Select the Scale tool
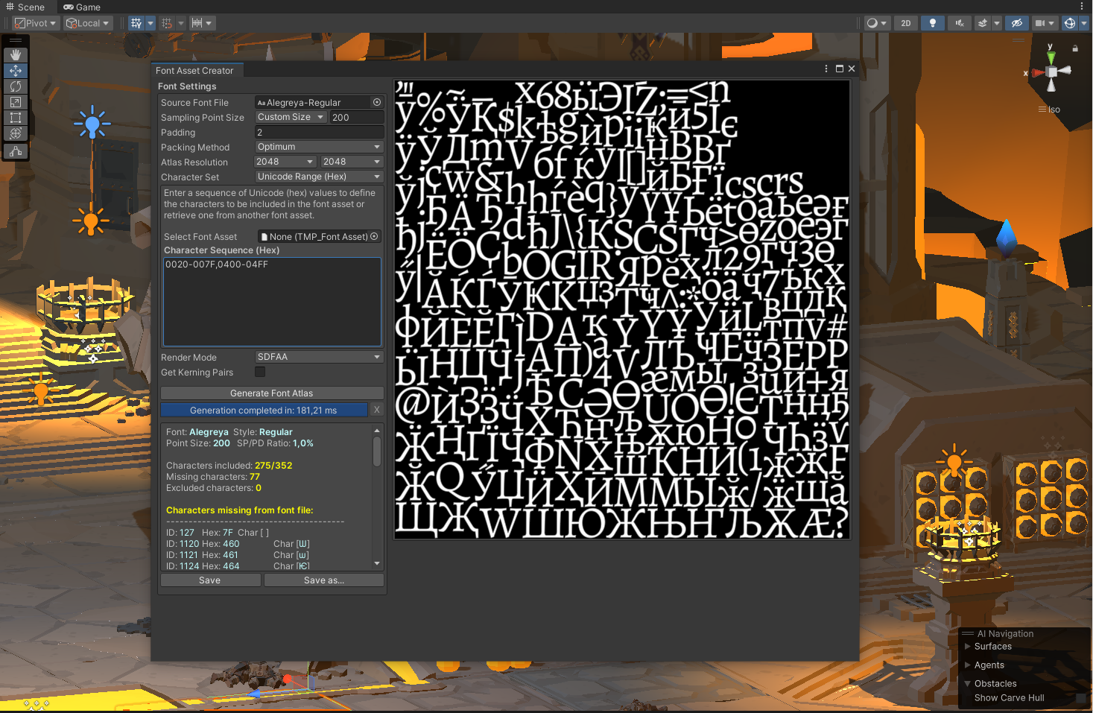Viewport: 1093px width, 713px height. (16, 102)
